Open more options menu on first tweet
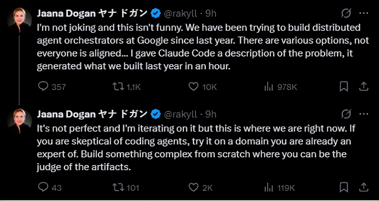 click(364, 13)
